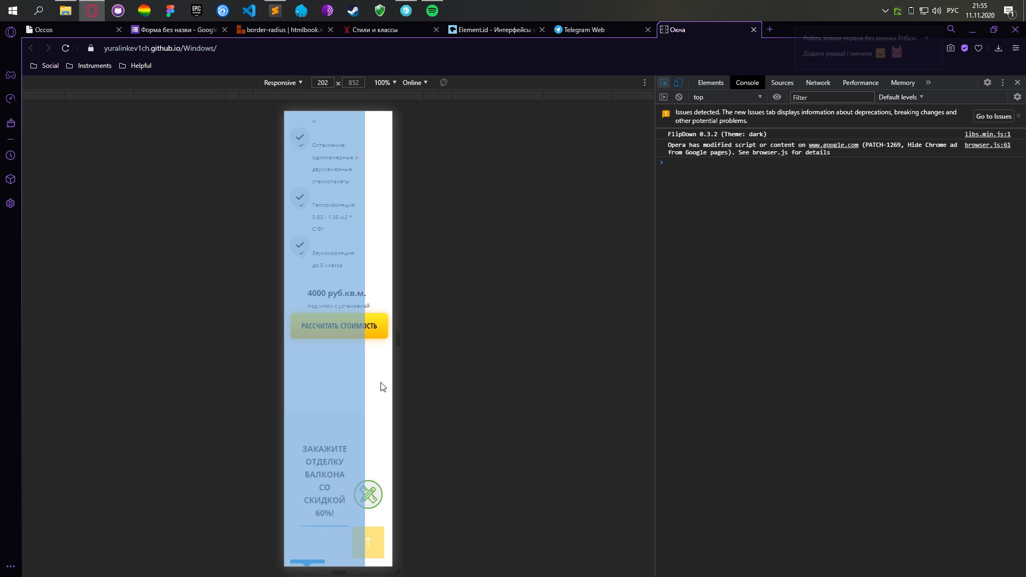1026x577 pixels.
Task: Open Social bookmarks folder
Action: [44, 66]
